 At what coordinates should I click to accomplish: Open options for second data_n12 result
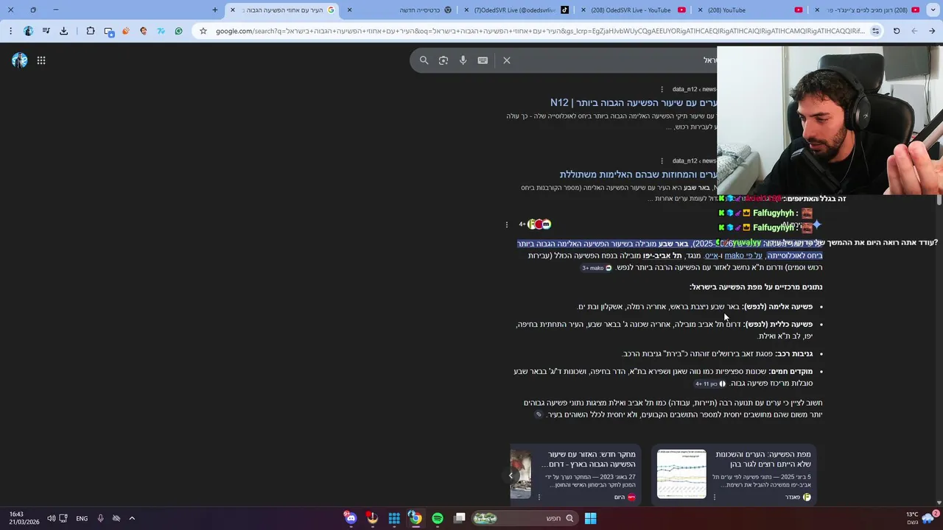tap(662, 160)
